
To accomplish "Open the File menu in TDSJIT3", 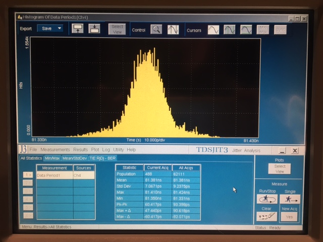I will [33, 150].
